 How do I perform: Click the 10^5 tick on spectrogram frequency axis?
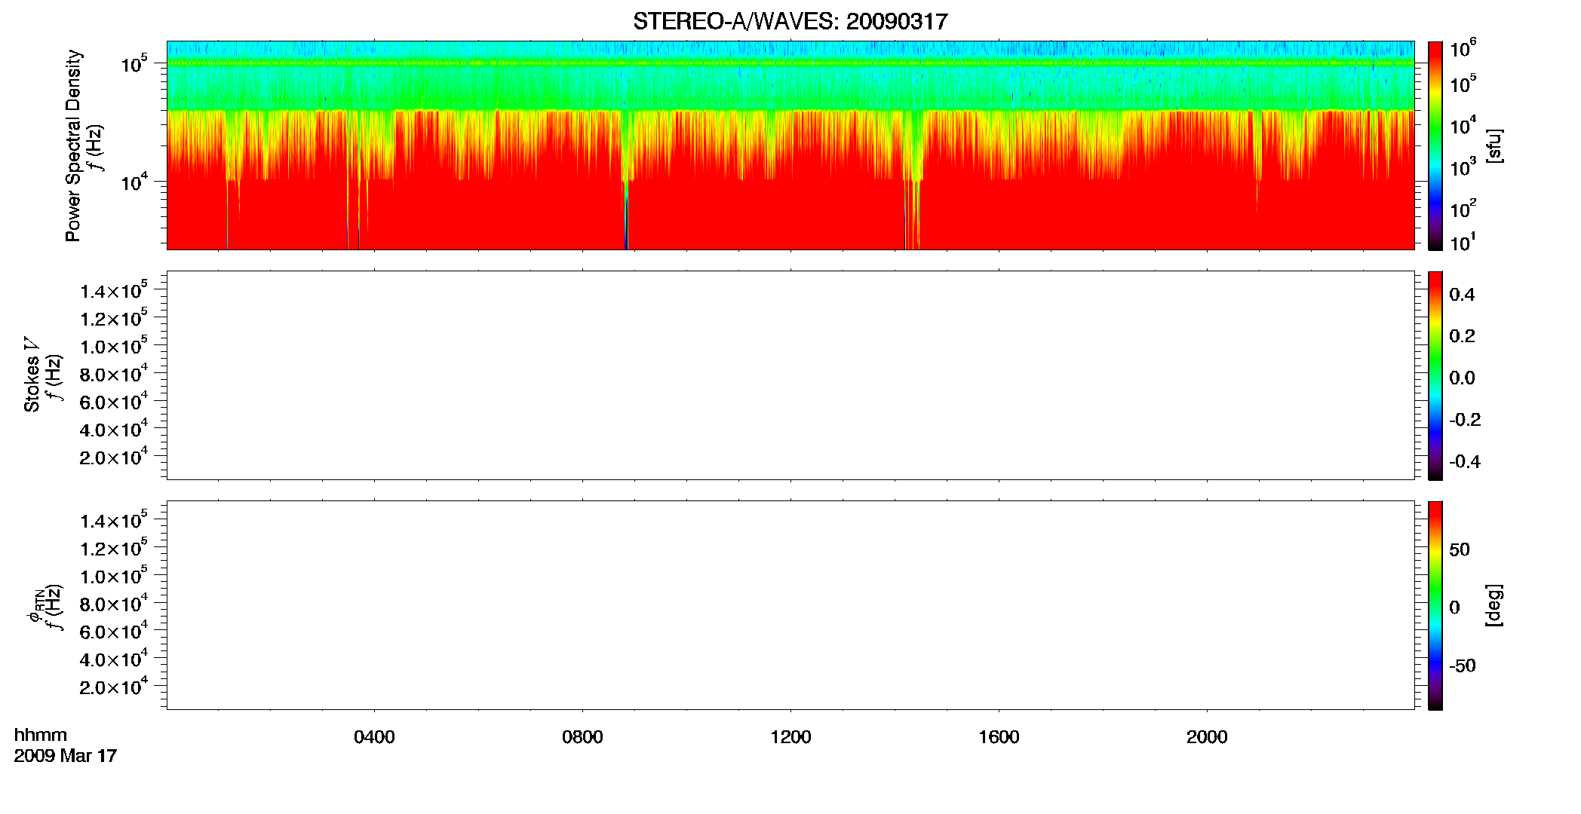pos(133,63)
